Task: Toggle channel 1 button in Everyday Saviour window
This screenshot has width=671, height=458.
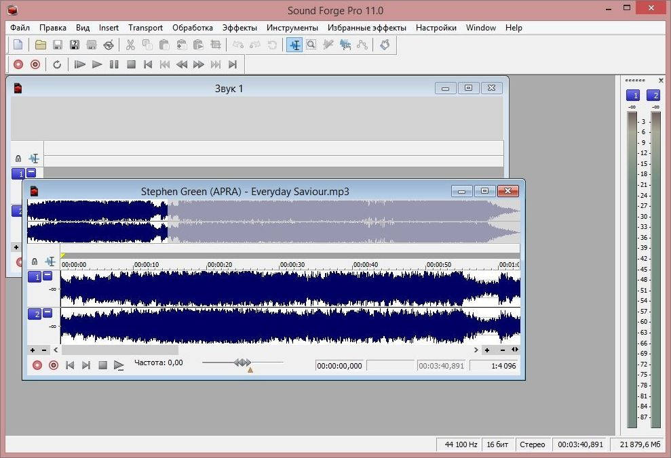Action: coord(35,277)
